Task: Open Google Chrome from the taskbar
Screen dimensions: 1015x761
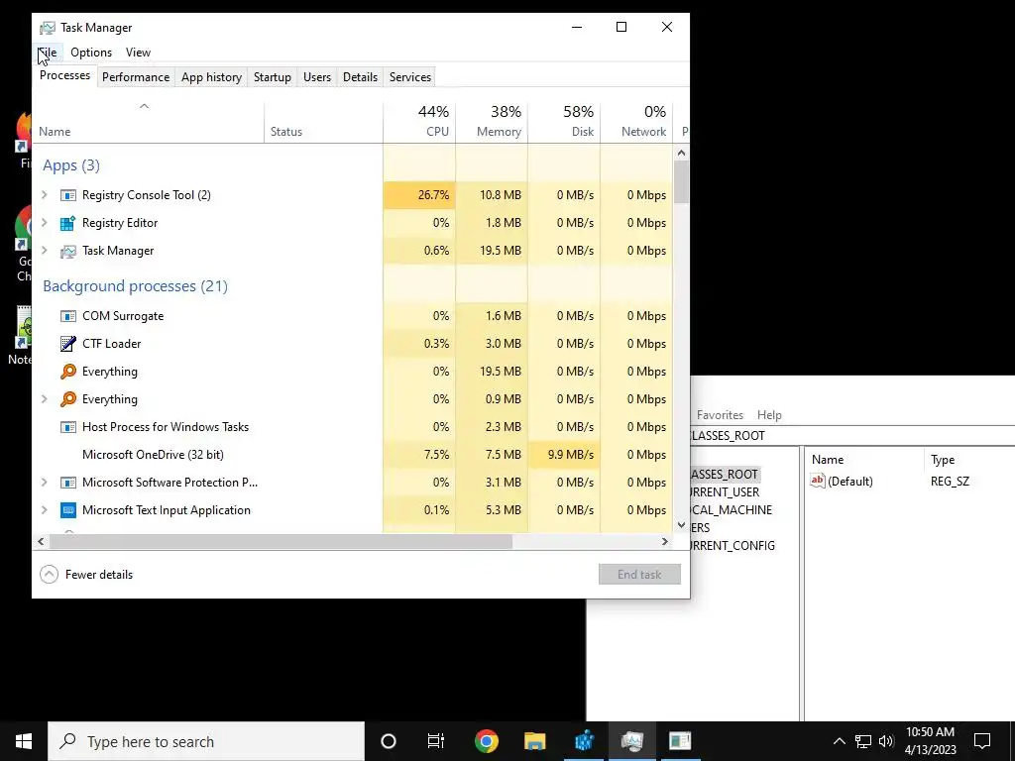Action: click(x=486, y=741)
